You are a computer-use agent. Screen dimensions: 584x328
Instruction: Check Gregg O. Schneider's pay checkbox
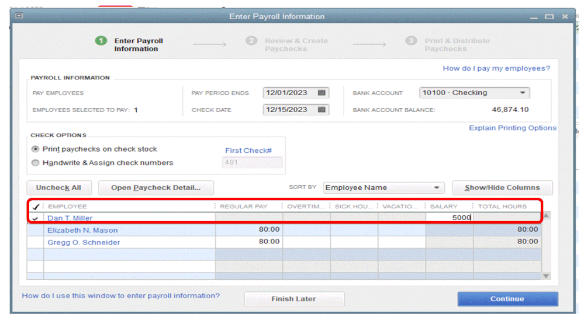[36, 242]
